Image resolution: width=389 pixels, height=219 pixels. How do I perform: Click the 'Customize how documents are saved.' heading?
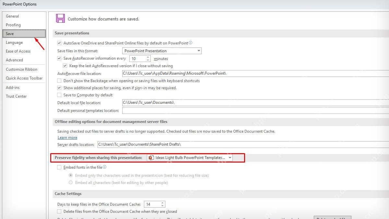point(103,19)
